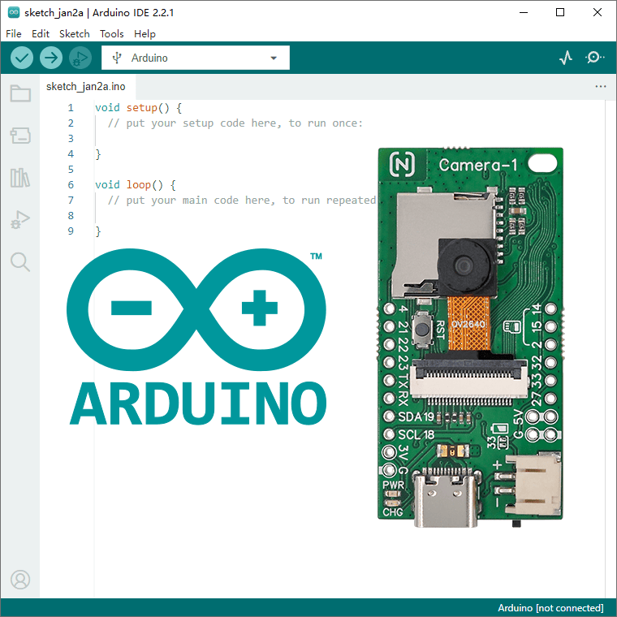617x617 pixels.
Task: Open the Serial Monitor
Action: (x=594, y=58)
